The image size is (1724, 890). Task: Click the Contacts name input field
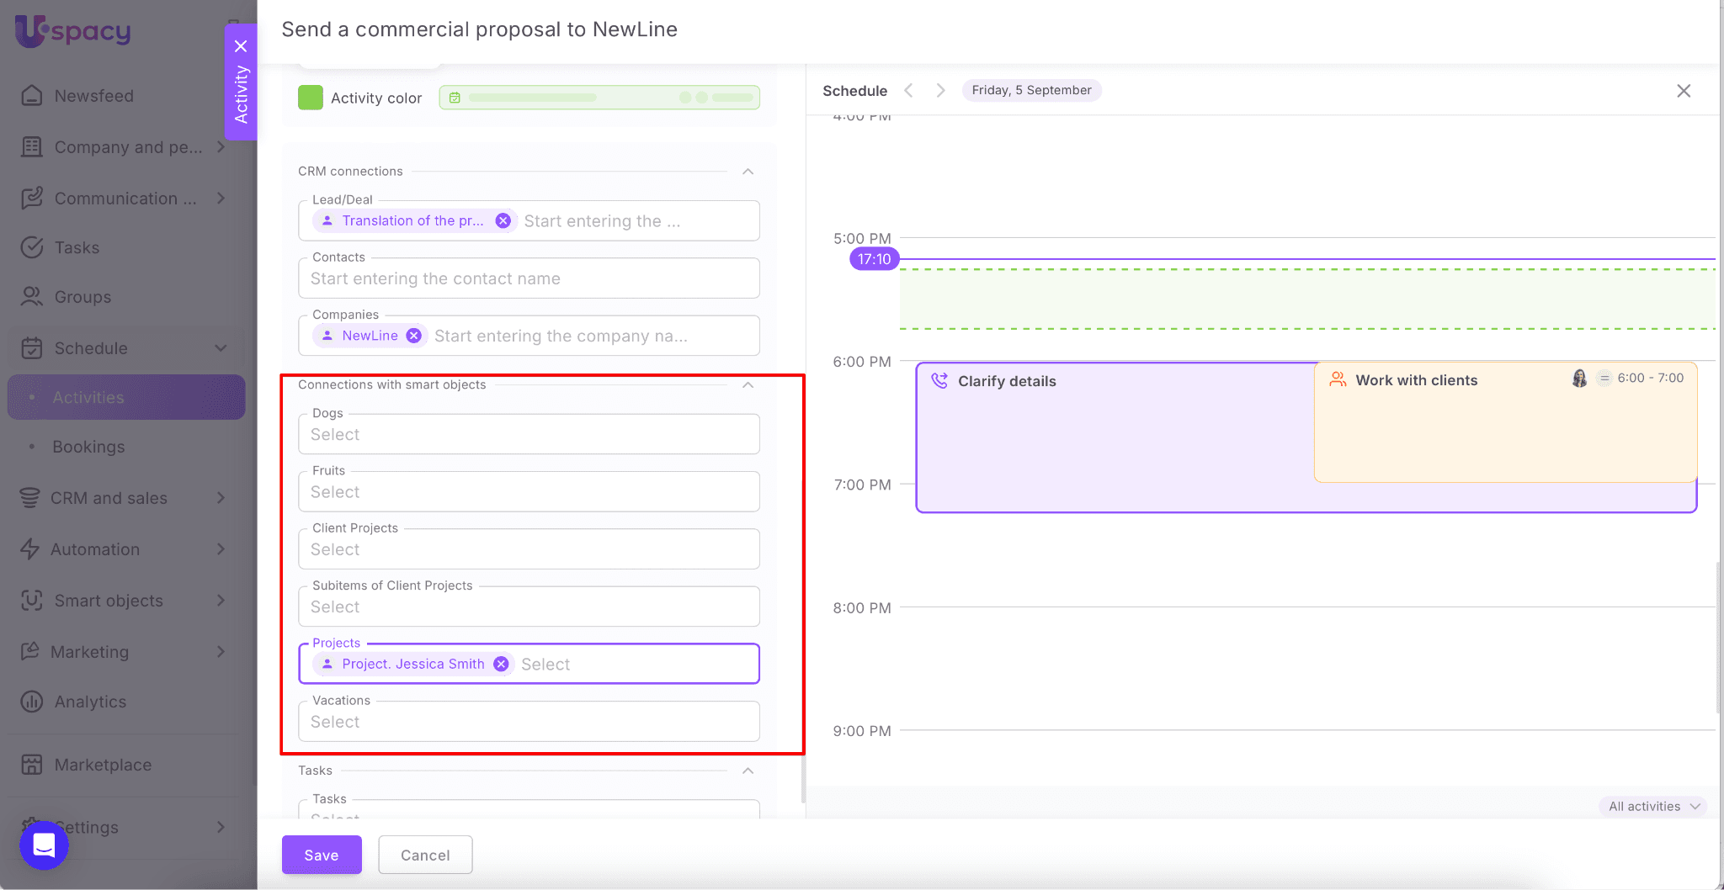pos(529,278)
